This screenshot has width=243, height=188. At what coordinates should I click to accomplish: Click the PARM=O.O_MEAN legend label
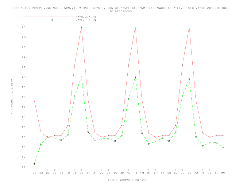click(84, 17)
